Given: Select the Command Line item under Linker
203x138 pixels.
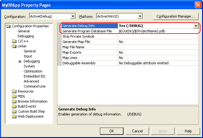Looking at the screenshot, I should [x=34, y=87].
